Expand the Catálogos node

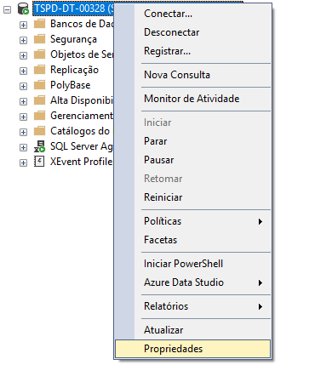[23, 133]
